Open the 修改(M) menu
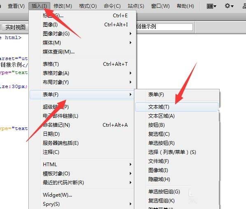Image resolution: width=246 pixels, height=209 pixels. coord(63,6)
